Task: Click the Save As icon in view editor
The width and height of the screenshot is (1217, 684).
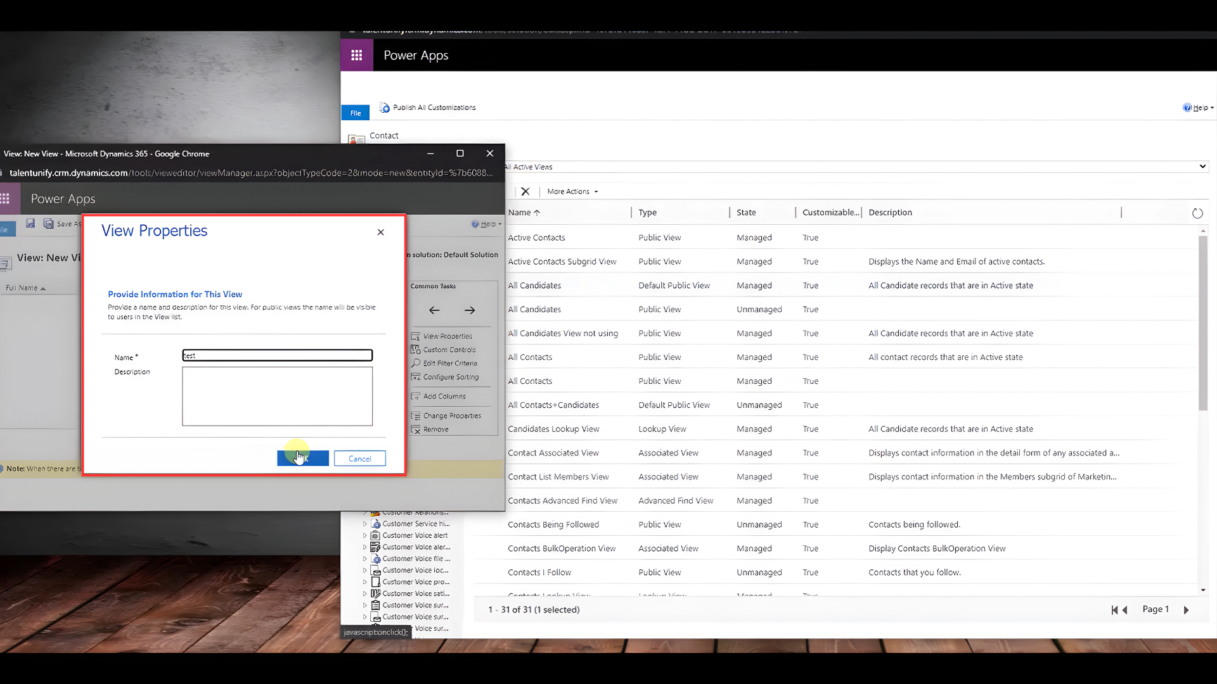Action: (48, 224)
